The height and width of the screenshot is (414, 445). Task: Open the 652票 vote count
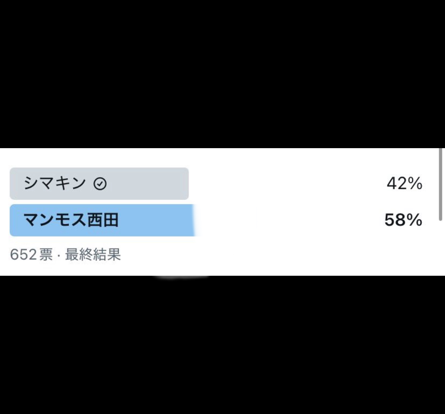(x=31, y=254)
